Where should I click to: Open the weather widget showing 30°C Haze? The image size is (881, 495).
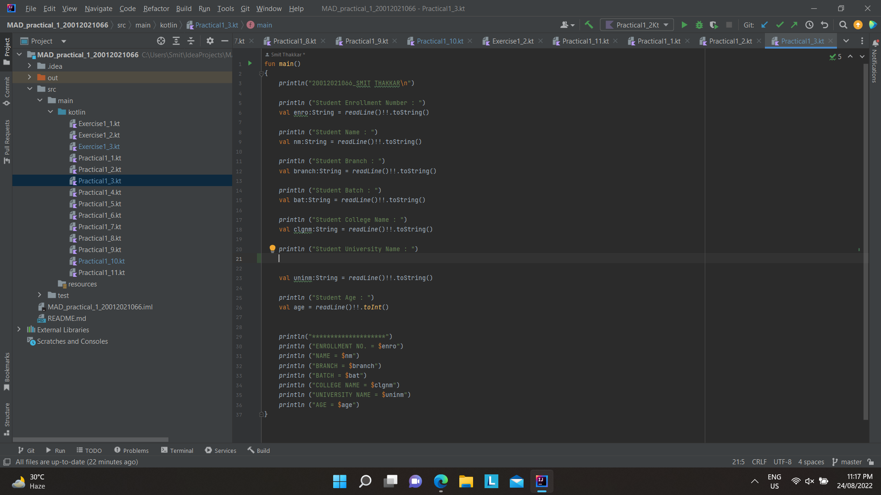click(x=28, y=481)
